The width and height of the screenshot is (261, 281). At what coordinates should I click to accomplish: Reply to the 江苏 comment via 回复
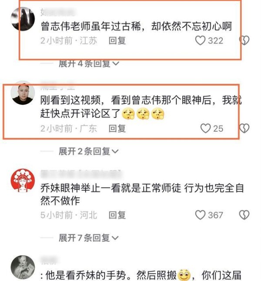pyautogui.click(x=117, y=41)
